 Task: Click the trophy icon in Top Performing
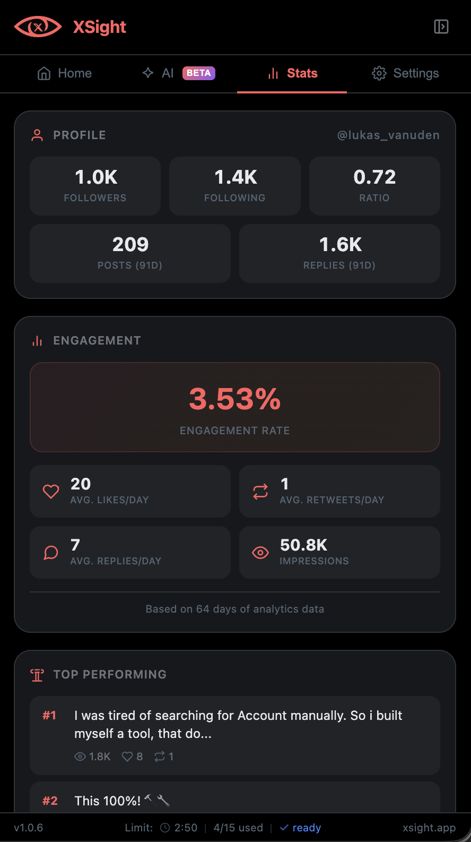click(36, 675)
